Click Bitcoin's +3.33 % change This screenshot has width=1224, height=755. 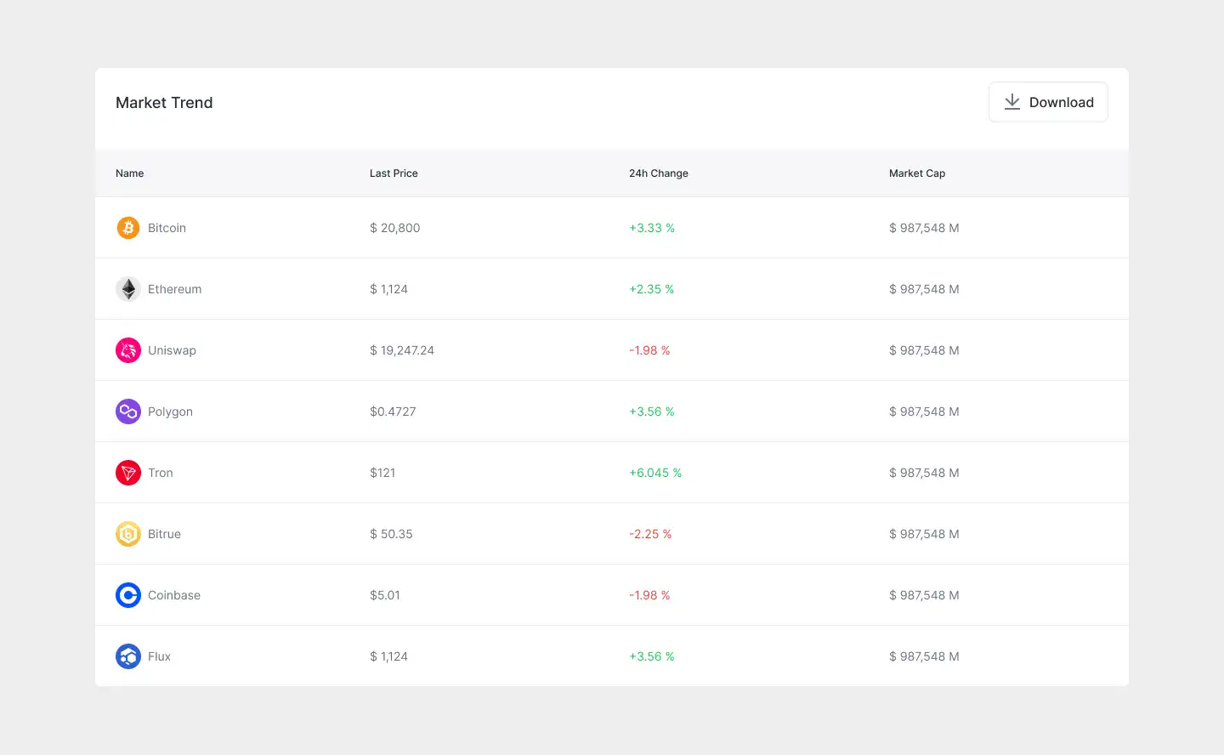click(x=652, y=228)
